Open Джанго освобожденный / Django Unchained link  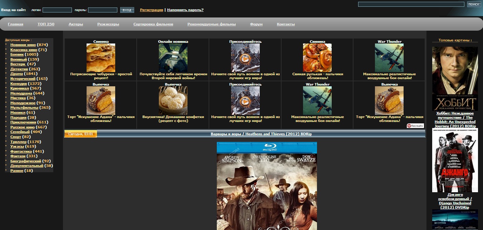[x=455, y=201]
